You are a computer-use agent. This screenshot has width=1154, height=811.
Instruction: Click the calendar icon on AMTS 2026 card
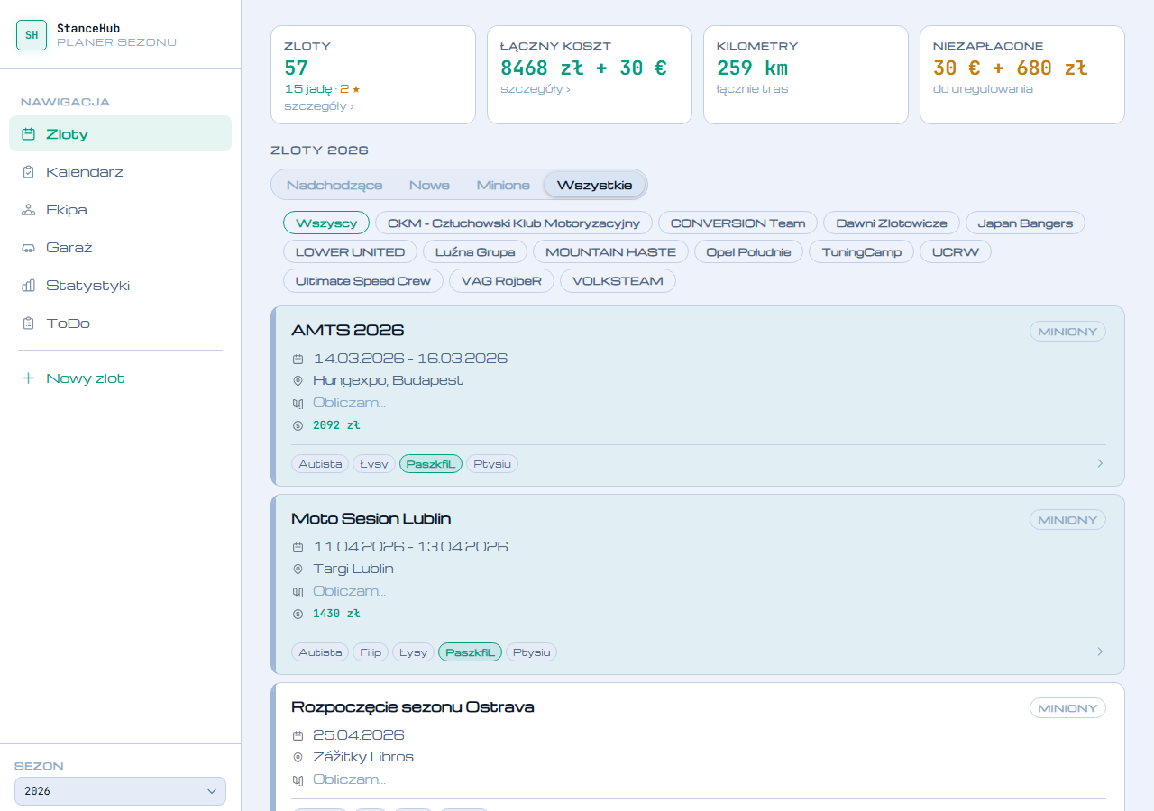(298, 359)
